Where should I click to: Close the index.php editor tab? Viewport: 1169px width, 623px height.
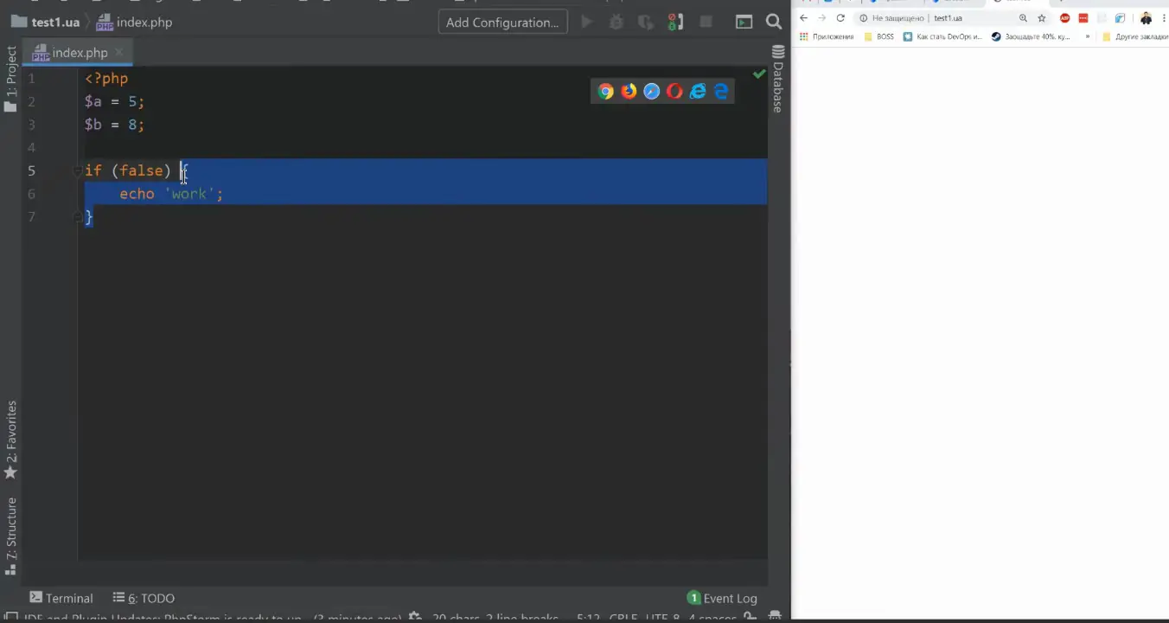pos(119,53)
